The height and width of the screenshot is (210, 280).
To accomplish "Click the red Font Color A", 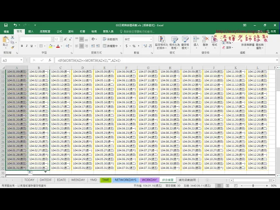I will click(58, 46).
